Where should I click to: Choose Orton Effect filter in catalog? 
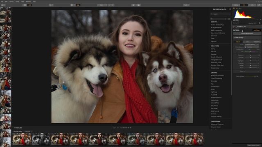click(215, 103)
